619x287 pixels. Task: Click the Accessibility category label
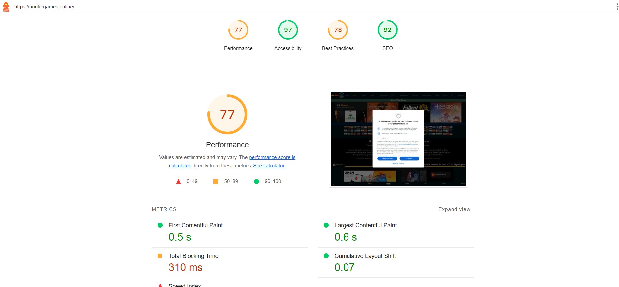pyautogui.click(x=288, y=48)
